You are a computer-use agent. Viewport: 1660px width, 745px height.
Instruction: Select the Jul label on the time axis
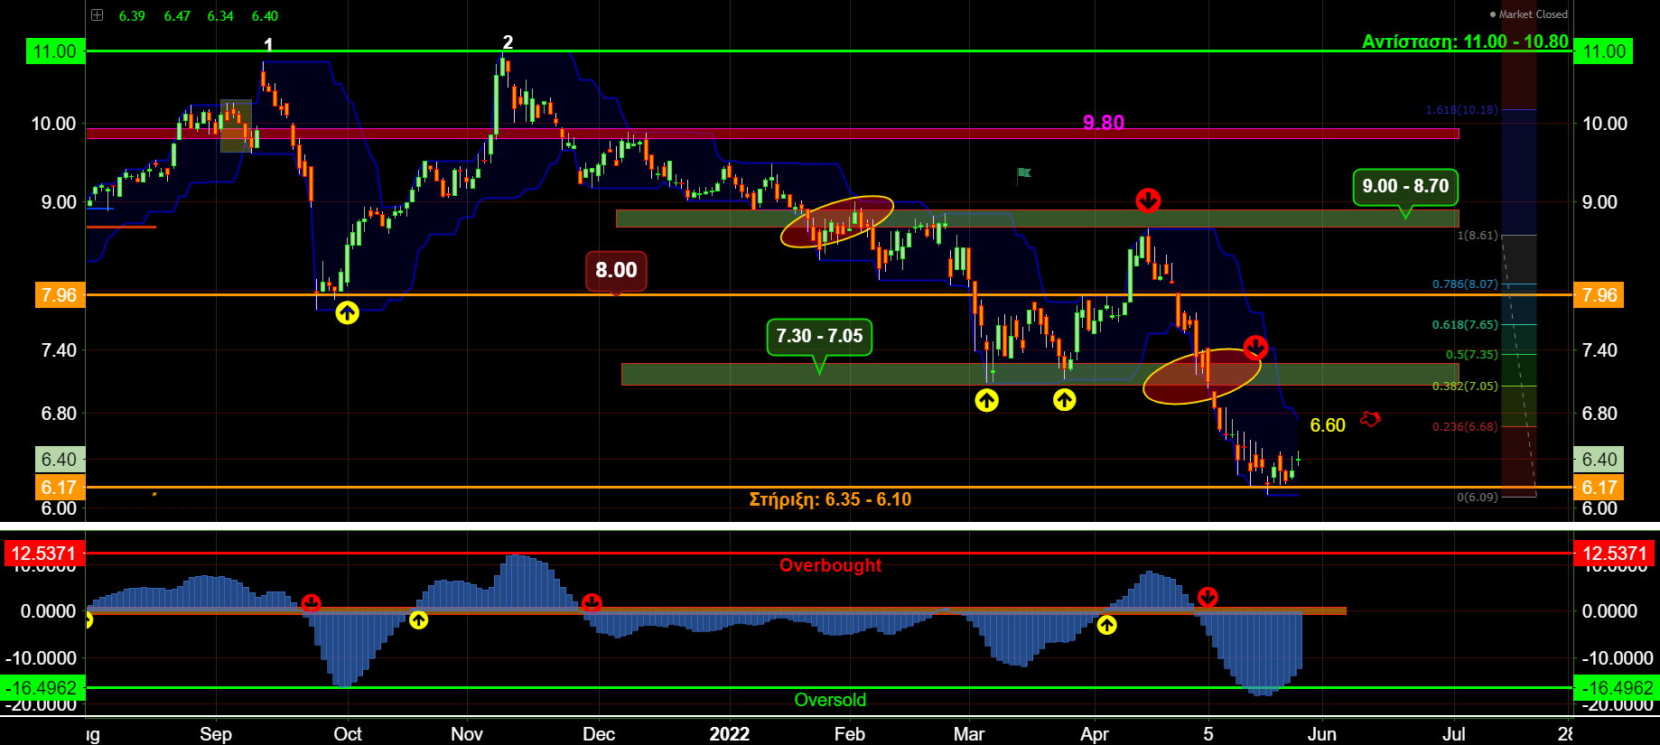click(x=1454, y=734)
